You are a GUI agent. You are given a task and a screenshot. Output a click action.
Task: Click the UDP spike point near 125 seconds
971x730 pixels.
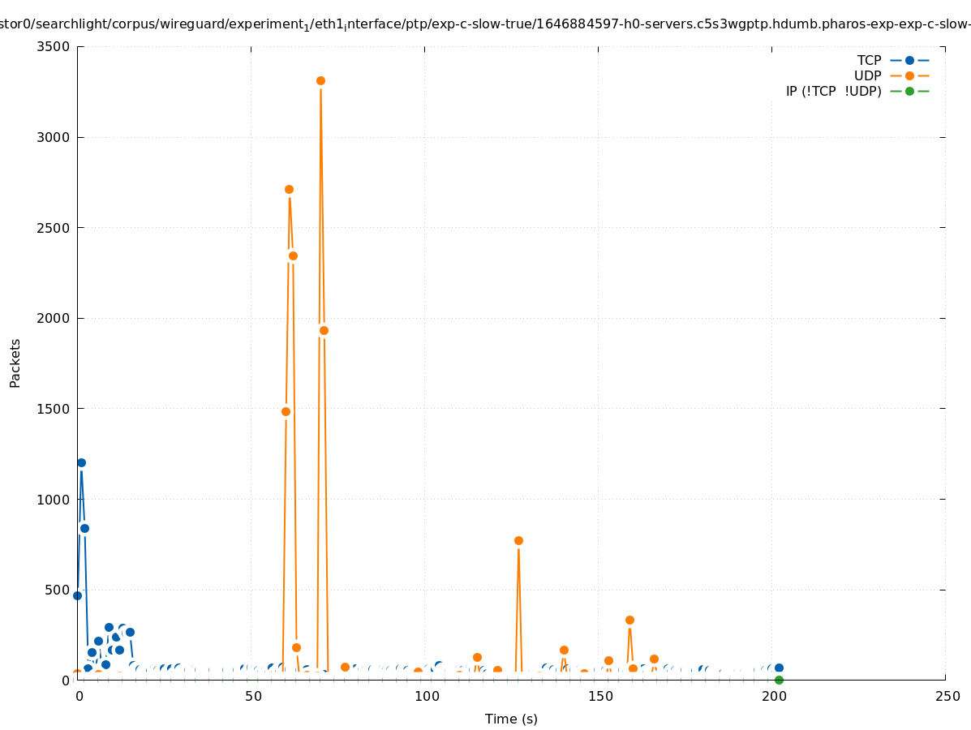tap(518, 540)
